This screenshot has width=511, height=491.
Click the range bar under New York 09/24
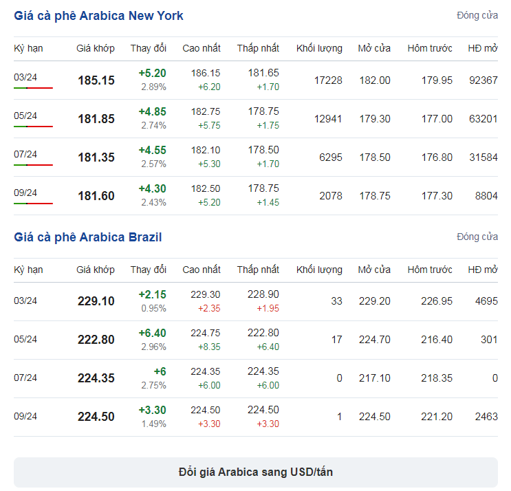click(x=33, y=204)
